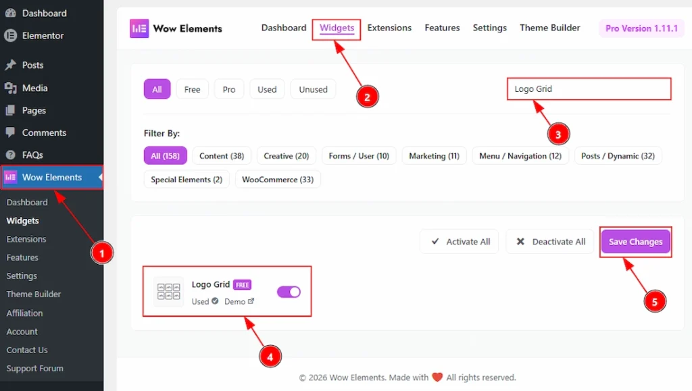692x391 pixels.
Task: Save Changes to widget settings
Action: [635, 242]
